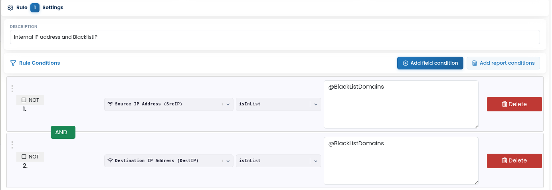Click trash icon on first Delete button
The width and height of the screenshot is (552, 190).
coord(505,104)
